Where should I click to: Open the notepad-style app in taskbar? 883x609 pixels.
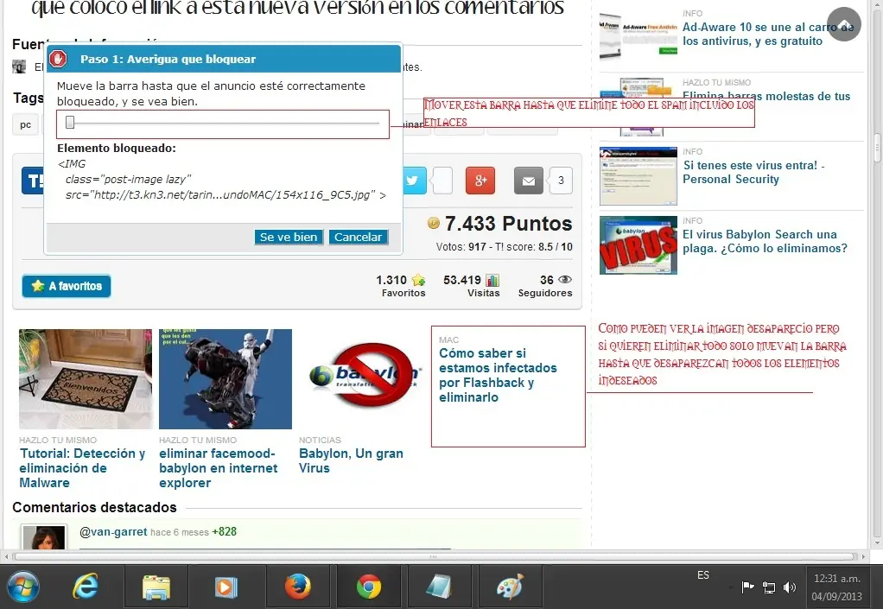tap(439, 587)
